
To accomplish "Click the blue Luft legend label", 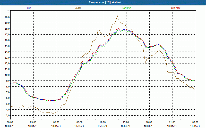I will (x=29, y=8).
